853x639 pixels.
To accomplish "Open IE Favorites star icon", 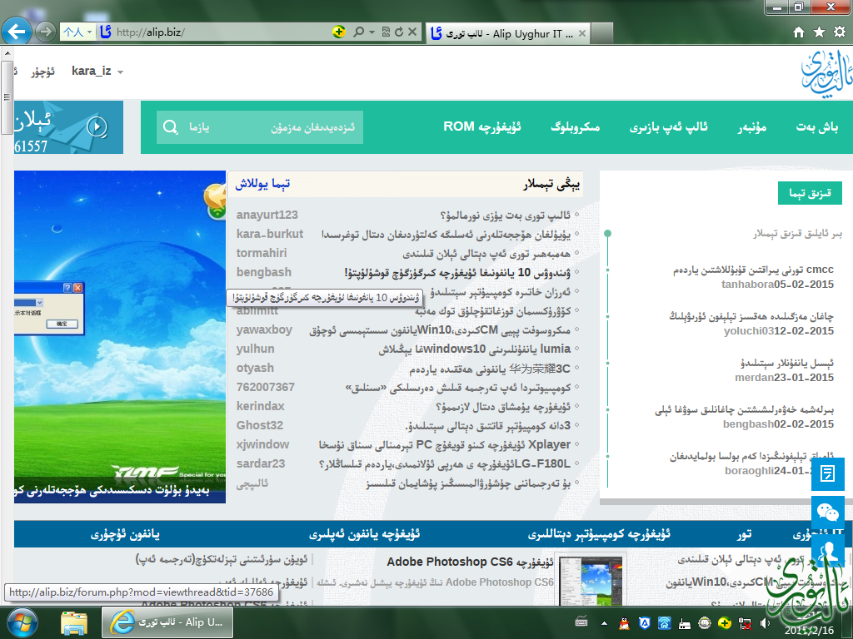I will click(819, 32).
